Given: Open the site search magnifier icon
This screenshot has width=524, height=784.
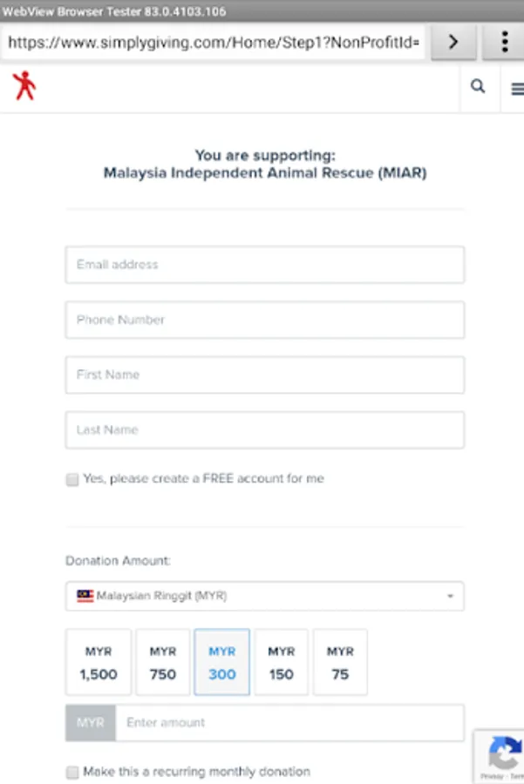Looking at the screenshot, I should (478, 86).
